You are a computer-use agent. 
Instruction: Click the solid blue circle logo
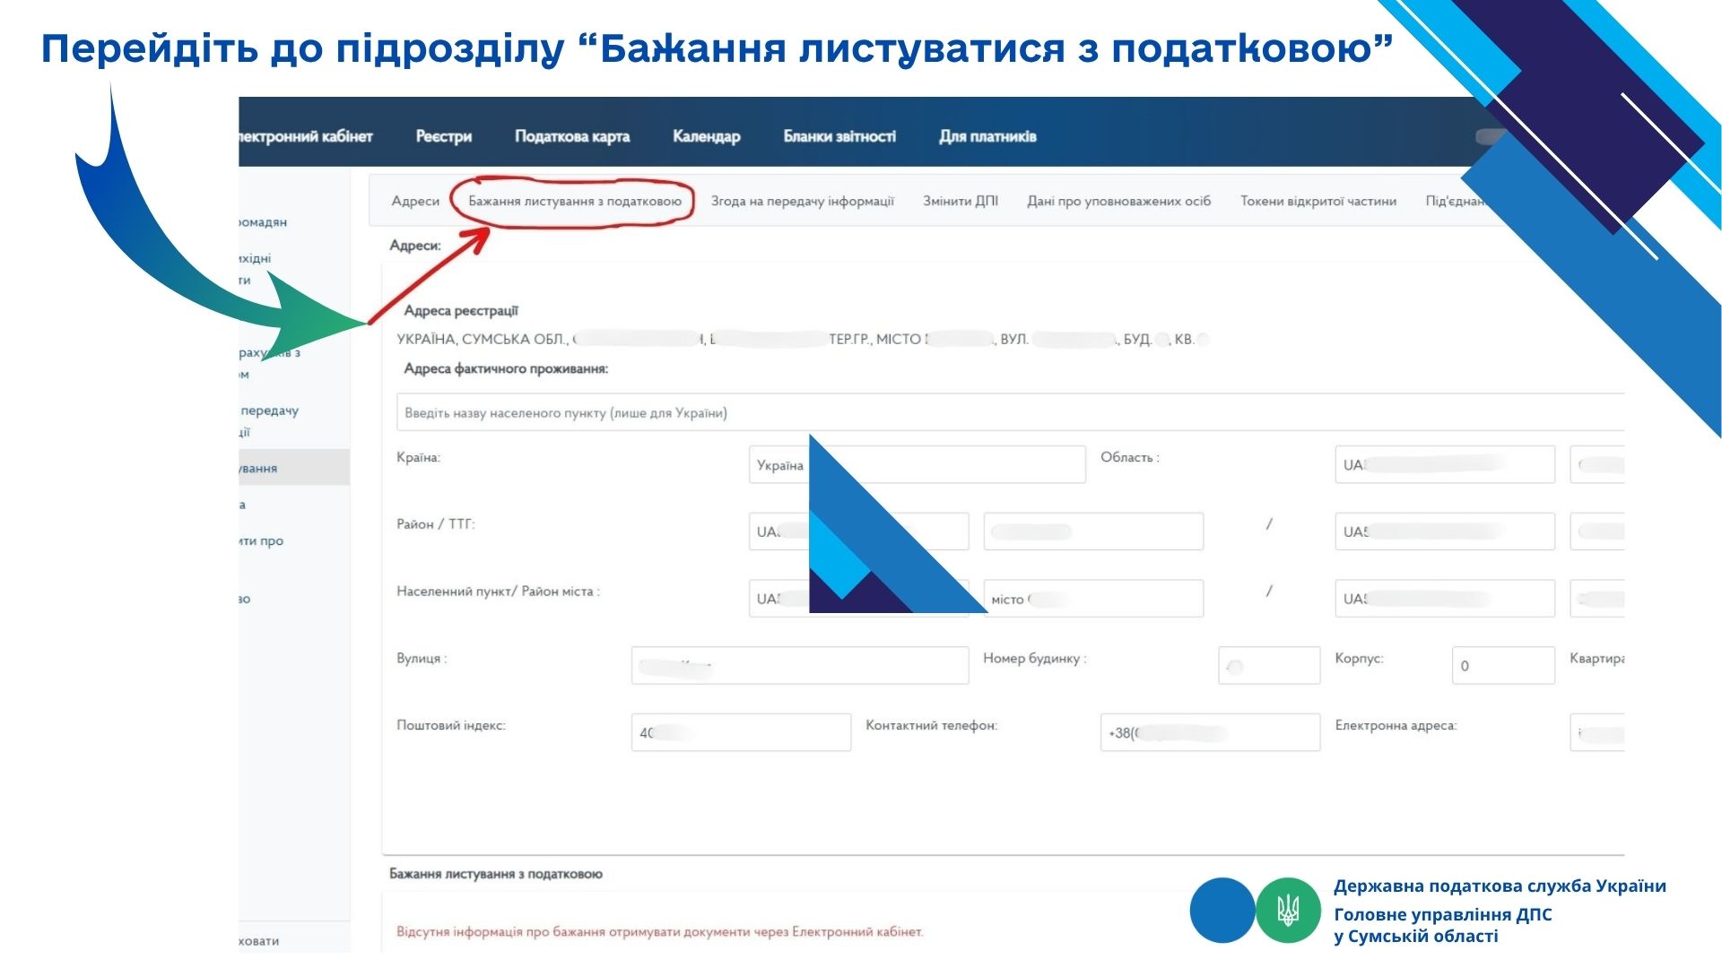click(x=1222, y=911)
